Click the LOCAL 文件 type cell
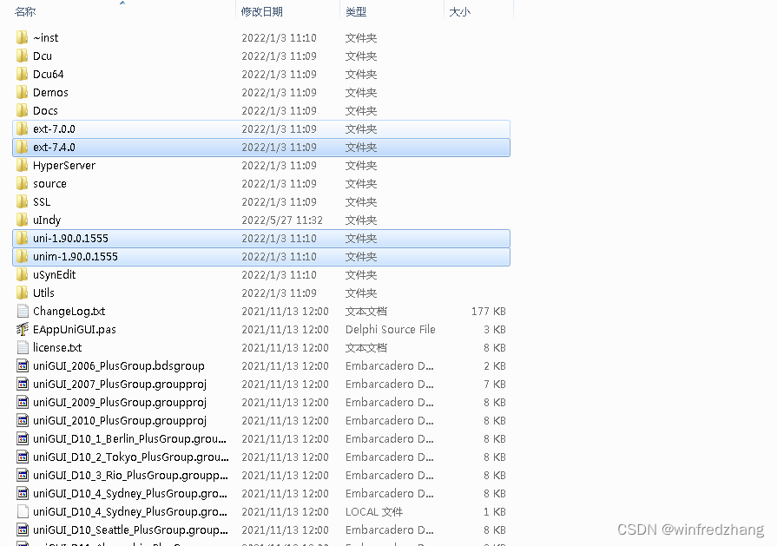 374,511
